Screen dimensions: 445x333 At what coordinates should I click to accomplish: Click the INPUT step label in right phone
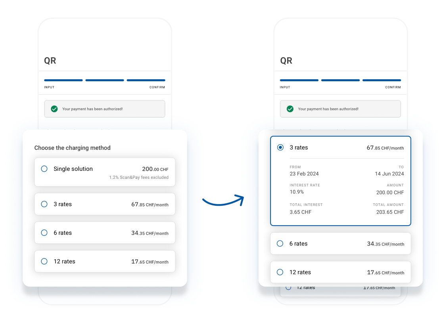285,87
